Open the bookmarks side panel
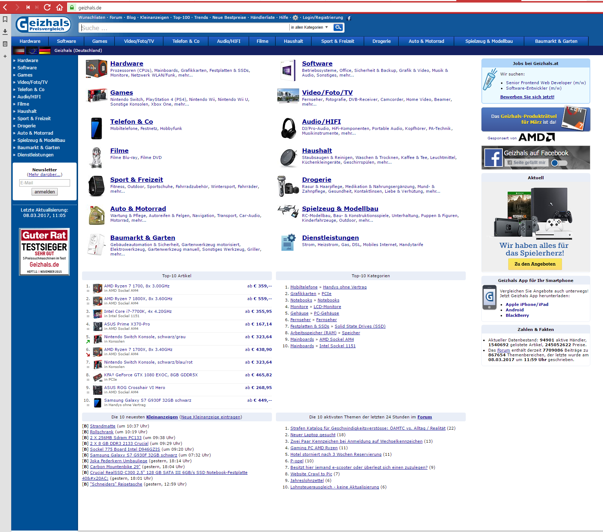Viewport: 603px width, 532px height. pos(5,19)
